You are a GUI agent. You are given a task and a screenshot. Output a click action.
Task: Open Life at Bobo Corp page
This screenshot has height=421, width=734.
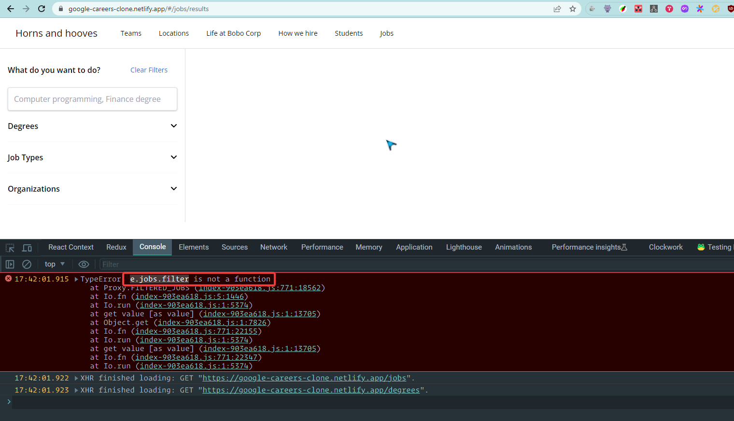click(234, 33)
